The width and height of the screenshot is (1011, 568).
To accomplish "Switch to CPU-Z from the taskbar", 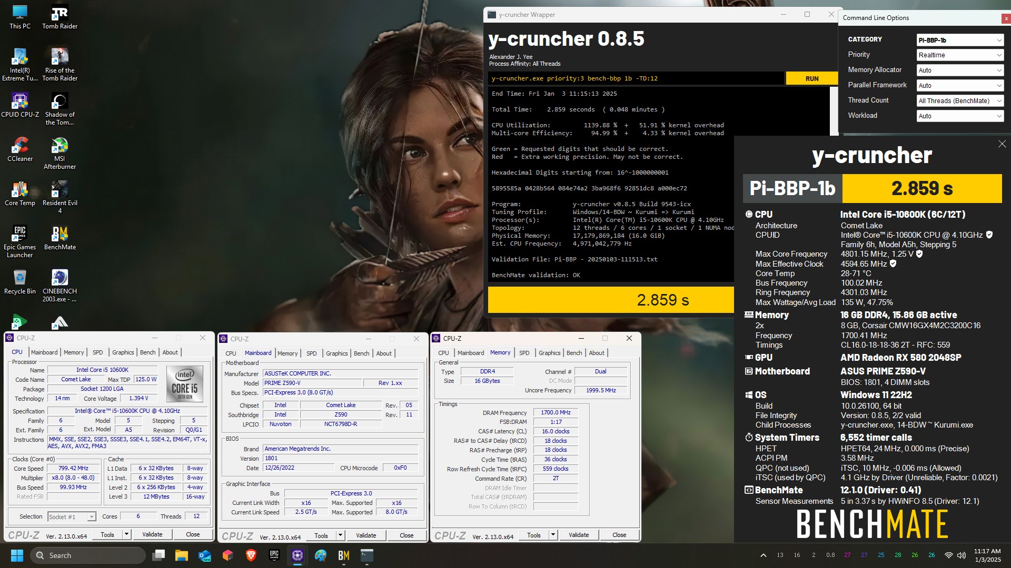I will click(x=297, y=555).
